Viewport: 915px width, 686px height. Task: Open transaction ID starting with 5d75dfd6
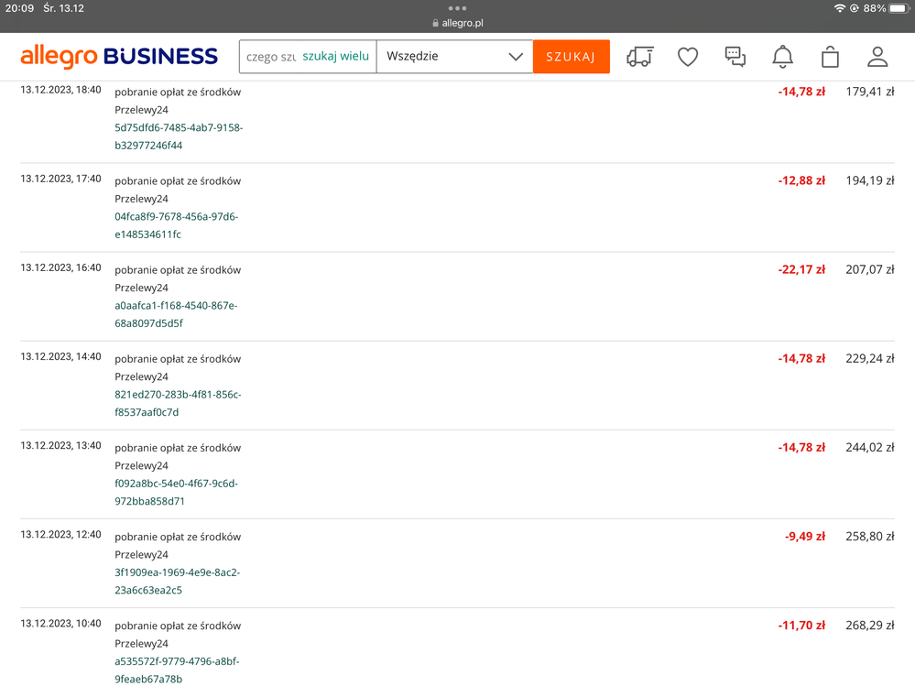(x=178, y=136)
